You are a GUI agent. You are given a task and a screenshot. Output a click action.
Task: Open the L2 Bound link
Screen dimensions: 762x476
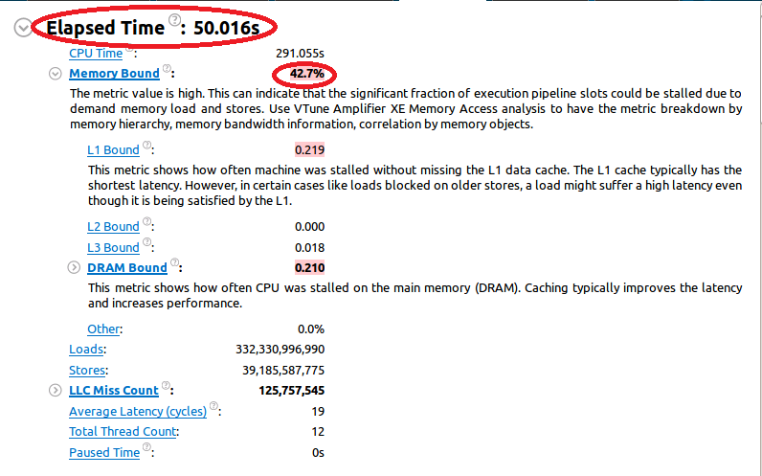(113, 227)
